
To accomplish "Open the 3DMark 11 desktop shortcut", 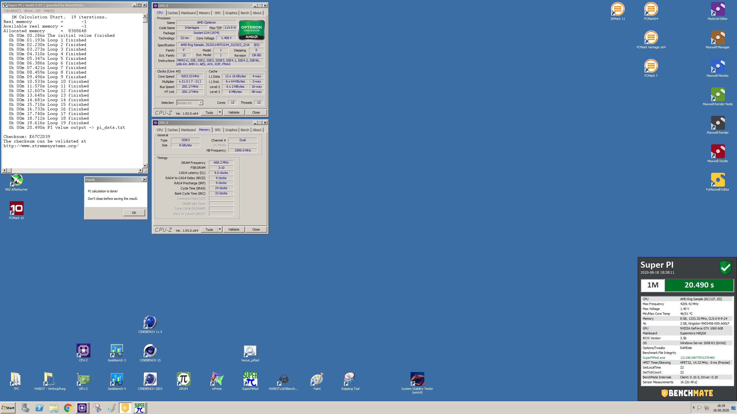I will (x=618, y=11).
